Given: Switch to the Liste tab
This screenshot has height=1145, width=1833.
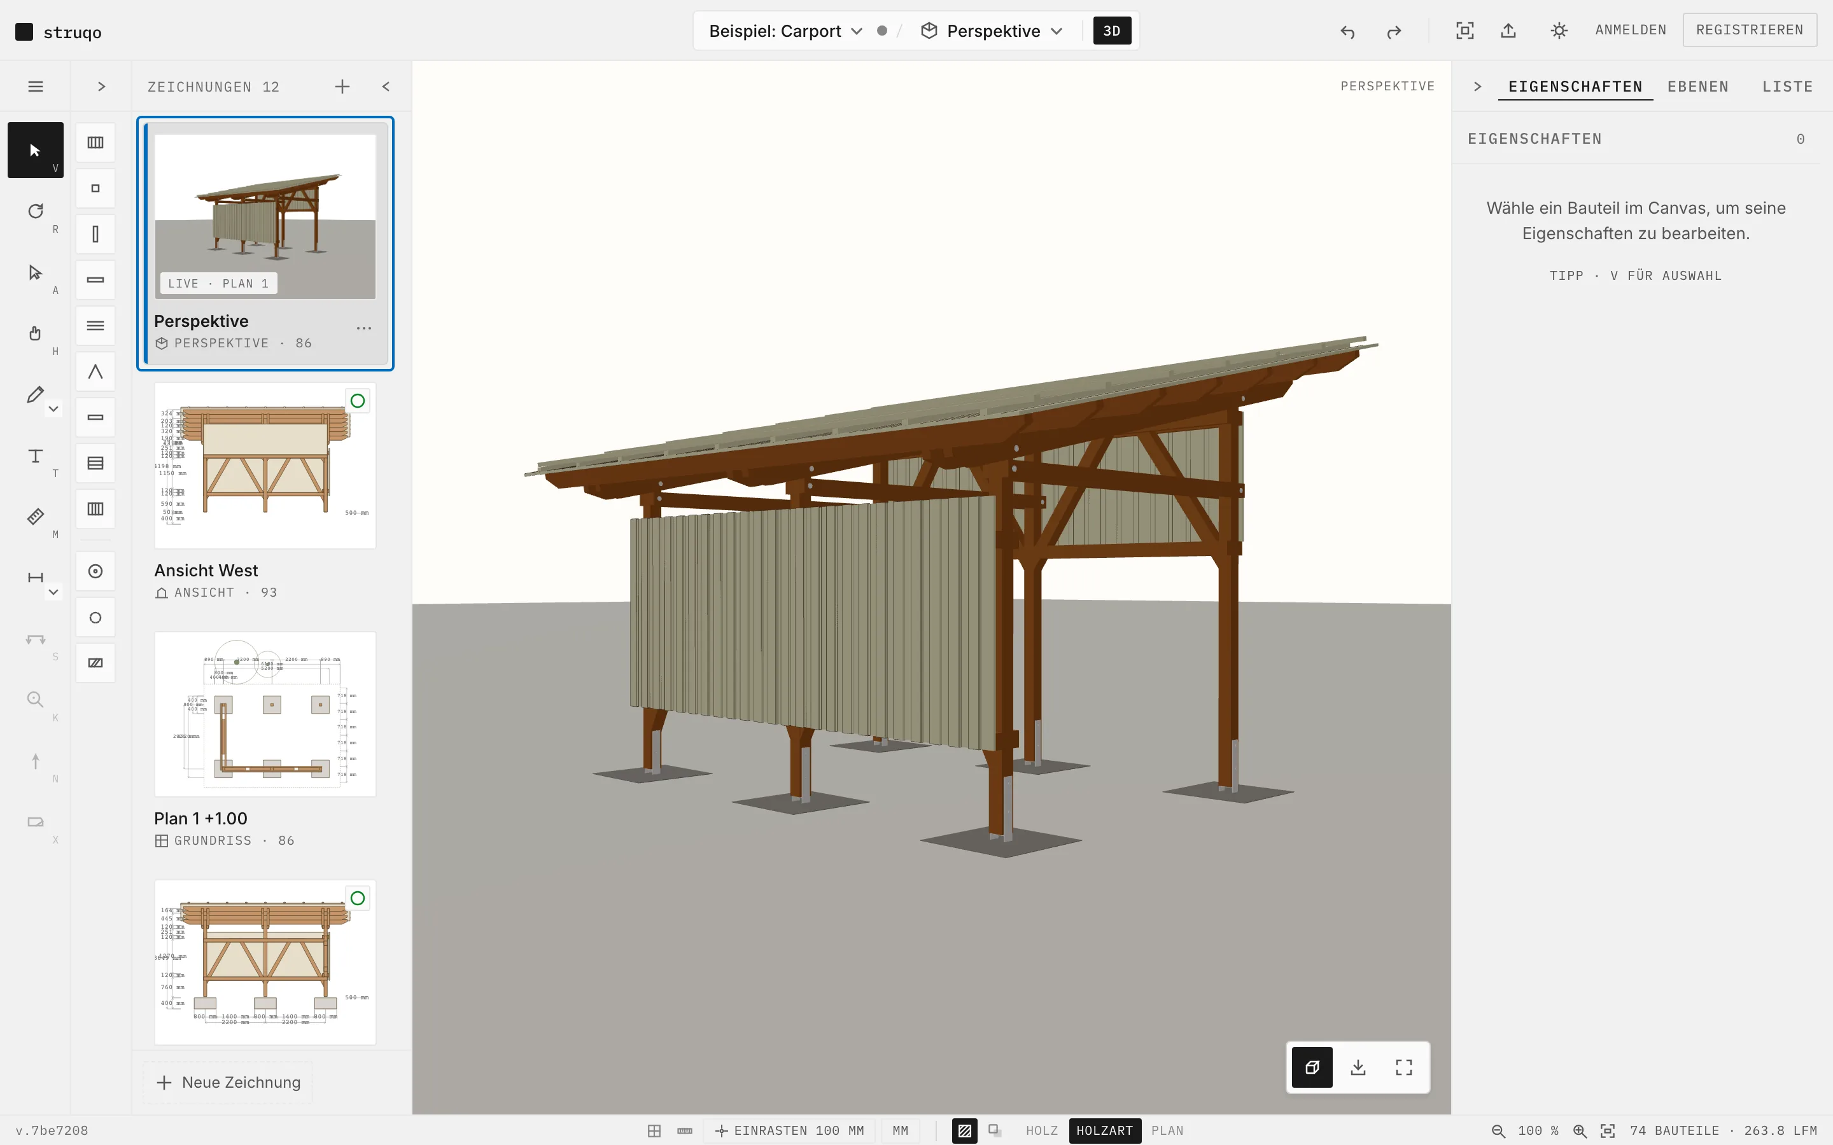Looking at the screenshot, I should [1787, 87].
